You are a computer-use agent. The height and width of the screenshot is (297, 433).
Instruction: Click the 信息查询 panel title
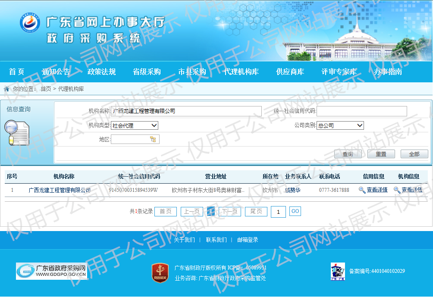pos(19,109)
